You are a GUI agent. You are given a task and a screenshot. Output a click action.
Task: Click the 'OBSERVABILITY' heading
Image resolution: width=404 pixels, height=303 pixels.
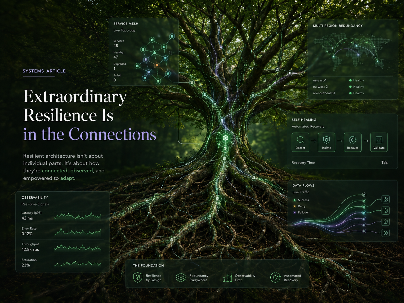[x=35, y=198]
